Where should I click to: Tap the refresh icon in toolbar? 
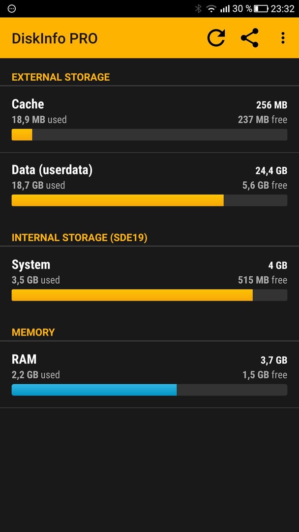click(216, 37)
